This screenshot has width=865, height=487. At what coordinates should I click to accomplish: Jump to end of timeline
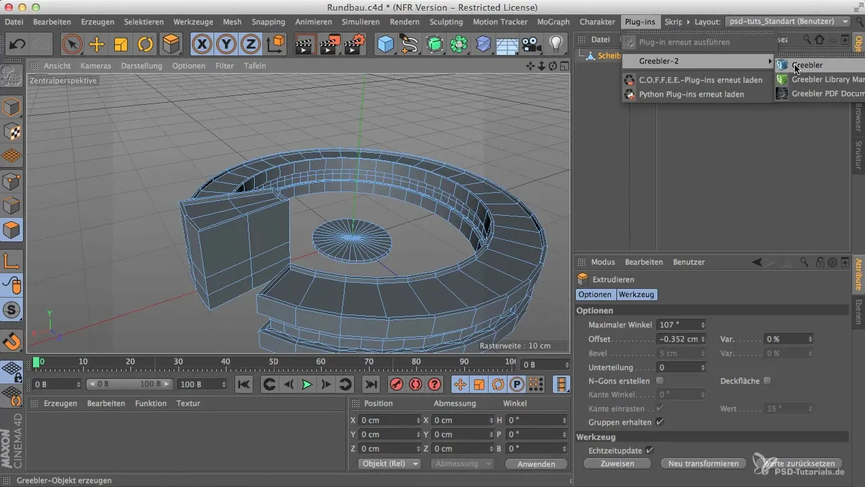tap(371, 384)
